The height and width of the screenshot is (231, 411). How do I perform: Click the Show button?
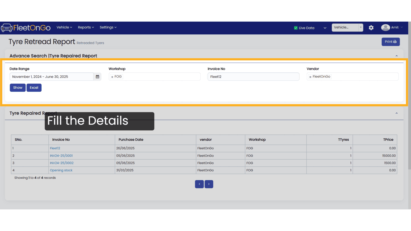(18, 88)
